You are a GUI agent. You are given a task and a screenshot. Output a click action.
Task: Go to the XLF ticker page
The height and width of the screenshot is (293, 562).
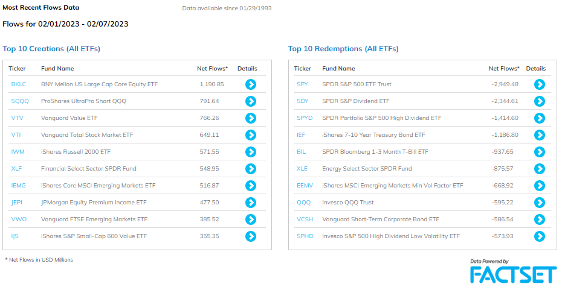pos(16,168)
